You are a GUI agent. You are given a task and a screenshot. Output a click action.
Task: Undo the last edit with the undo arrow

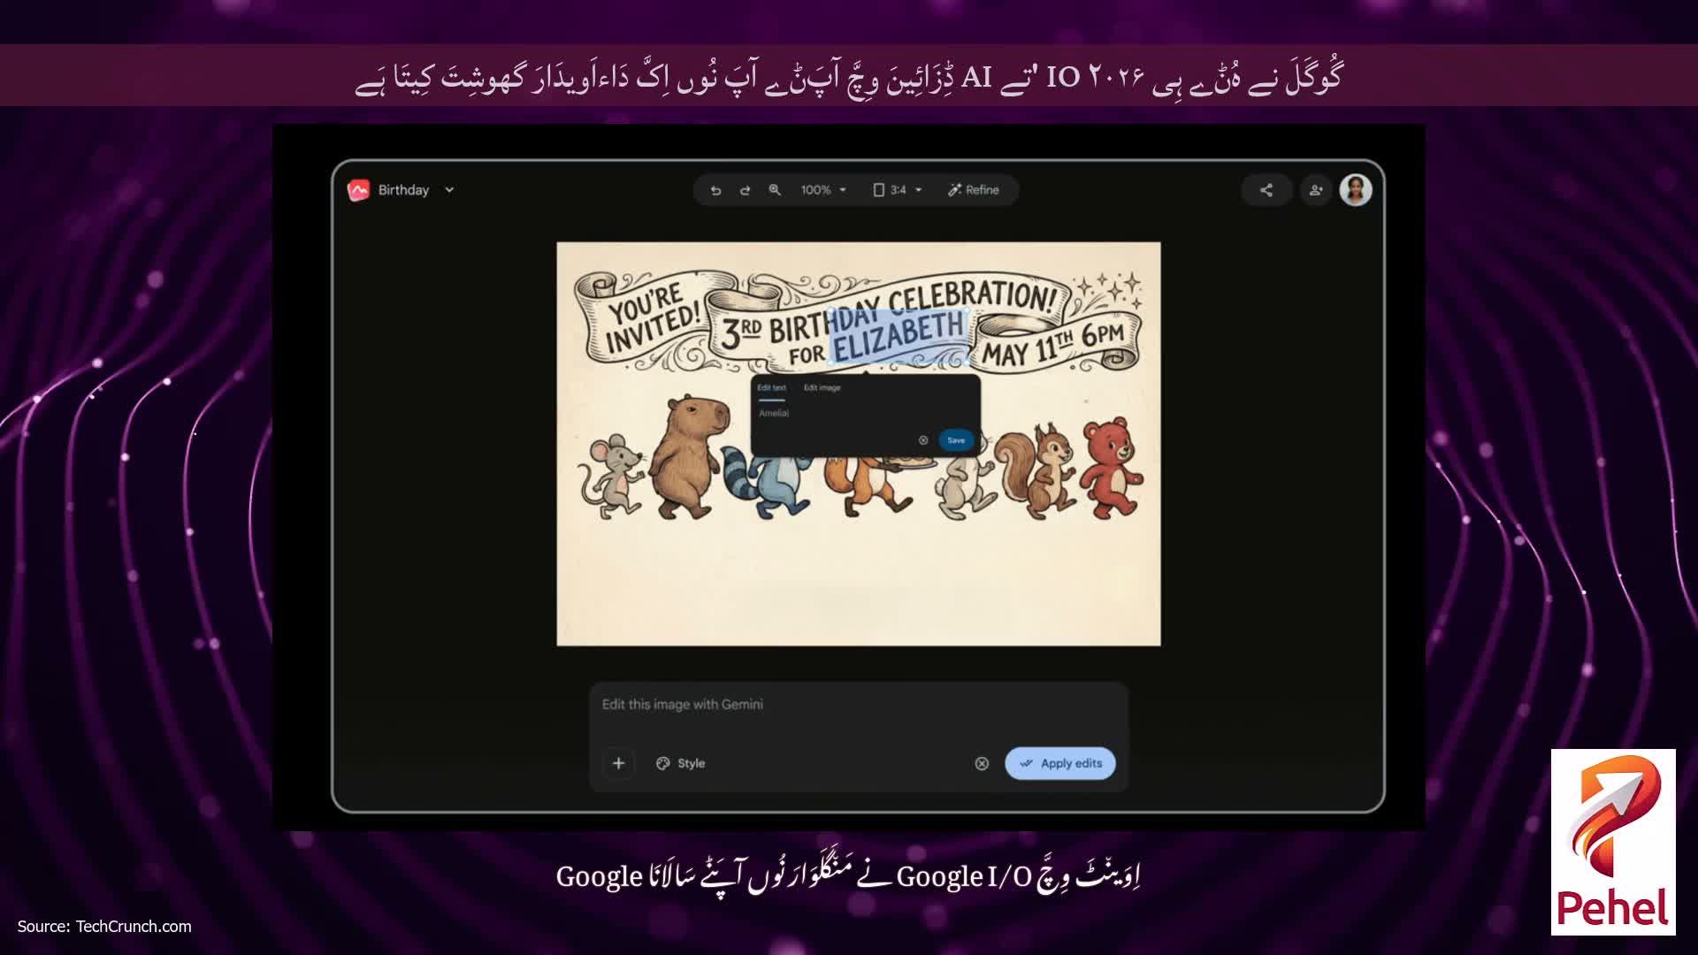tap(715, 190)
